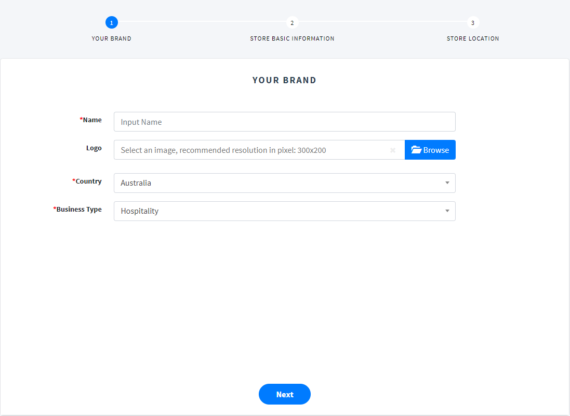Go to the Store Location step label
The height and width of the screenshot is (416, 570).
[472, 38]
